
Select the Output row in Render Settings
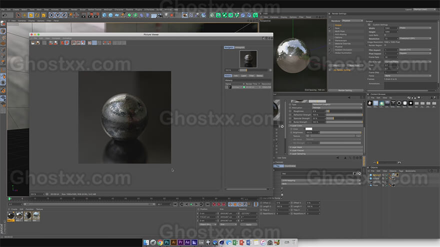(x=338, y=25)
